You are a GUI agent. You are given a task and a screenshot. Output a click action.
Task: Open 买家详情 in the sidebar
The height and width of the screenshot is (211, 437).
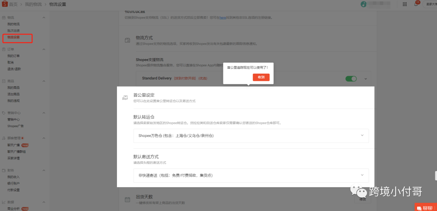[x=13, y=158]
